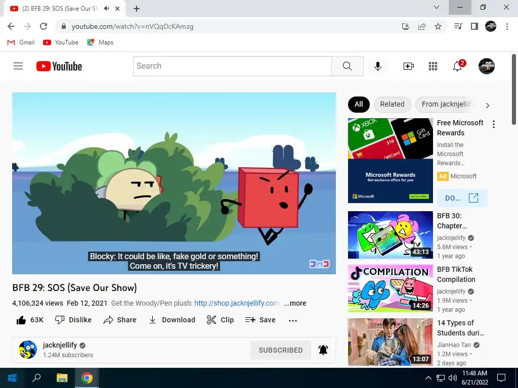Open the account avatar menu on YouTube
Screen dimensions: 518x388
pyautogui.click(x=487, y=66)
